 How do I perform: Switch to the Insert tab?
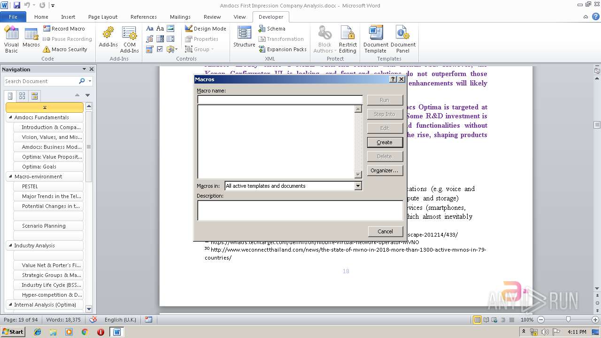[x=68, y=17]
